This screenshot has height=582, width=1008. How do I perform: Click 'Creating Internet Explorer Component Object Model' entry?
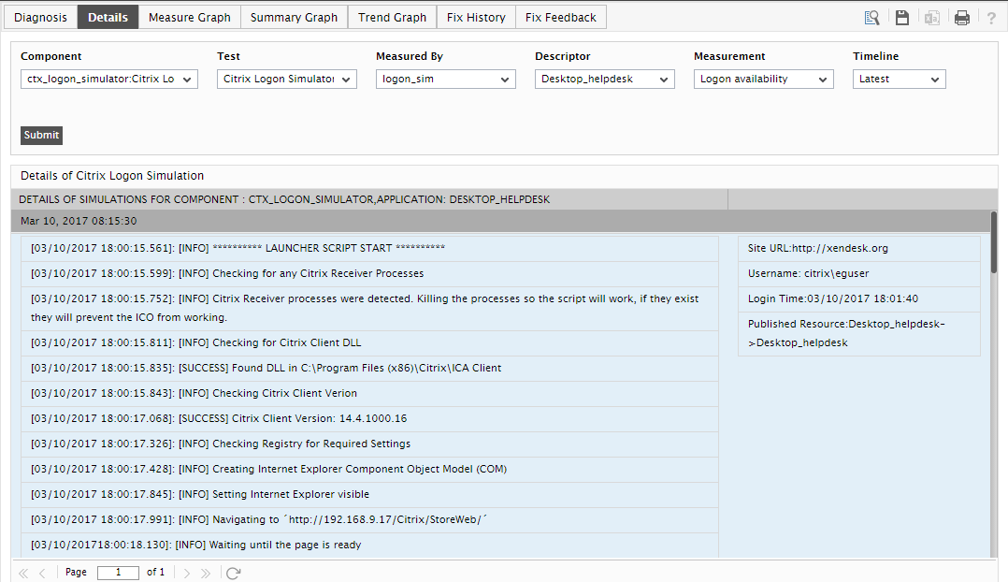click(x=369, y=470)
